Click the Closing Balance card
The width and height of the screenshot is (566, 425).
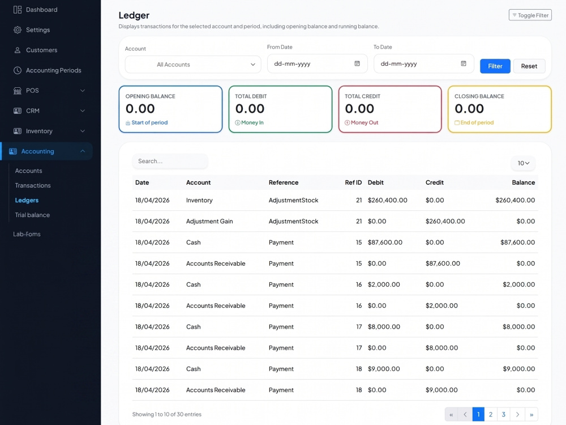tap(500, 109)
